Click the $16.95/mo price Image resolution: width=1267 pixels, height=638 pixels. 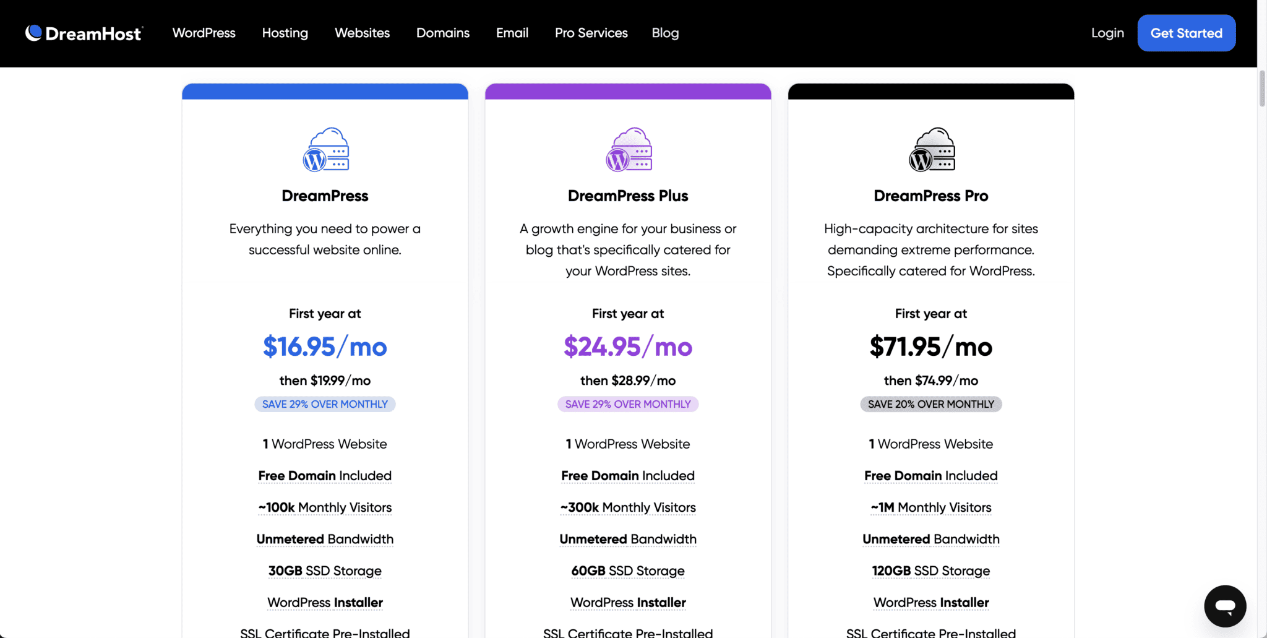325,347
